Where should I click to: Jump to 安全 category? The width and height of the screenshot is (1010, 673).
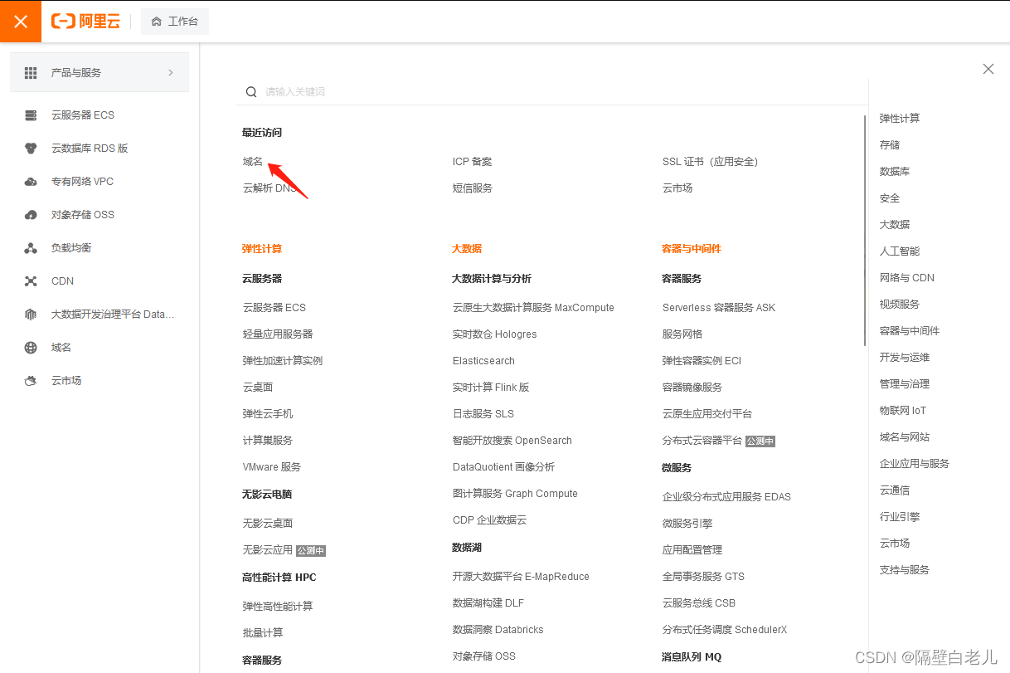click(889, 198)
